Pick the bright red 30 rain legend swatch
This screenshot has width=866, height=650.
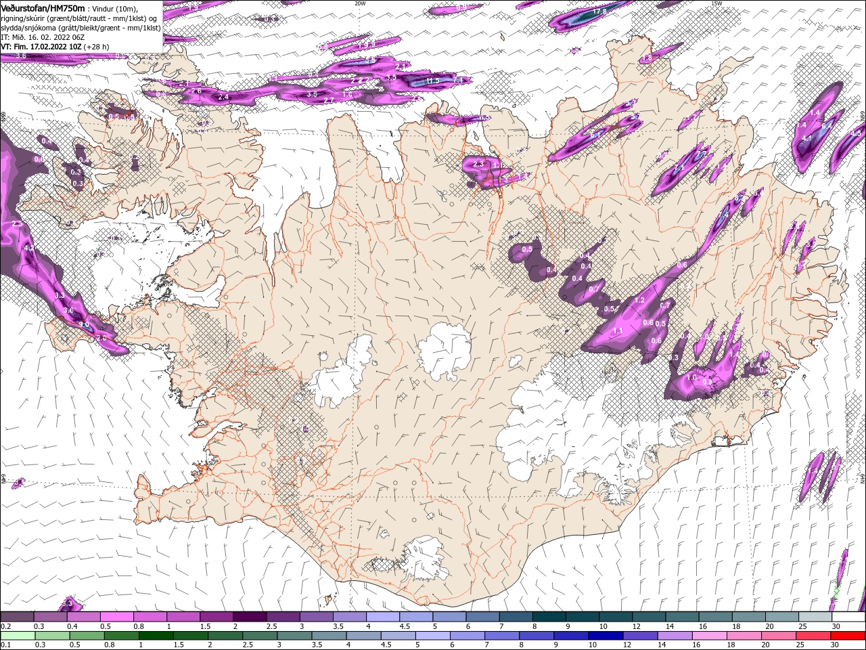coord(848,635)
